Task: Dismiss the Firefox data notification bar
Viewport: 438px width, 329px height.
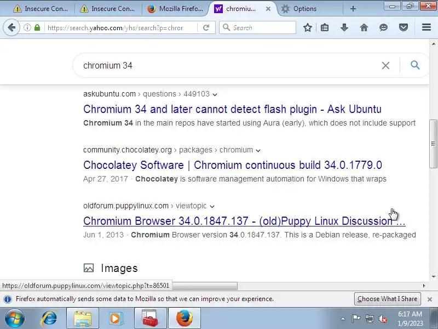Action: (430, 299)
